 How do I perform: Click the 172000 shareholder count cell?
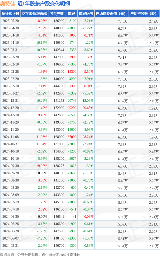click(x=59, y=108)
